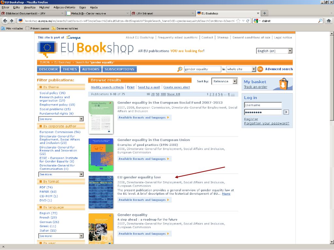Click Forgotten your password link
Image resolution: width=334 pixels, height=250 pixels.
click(267, 123)
